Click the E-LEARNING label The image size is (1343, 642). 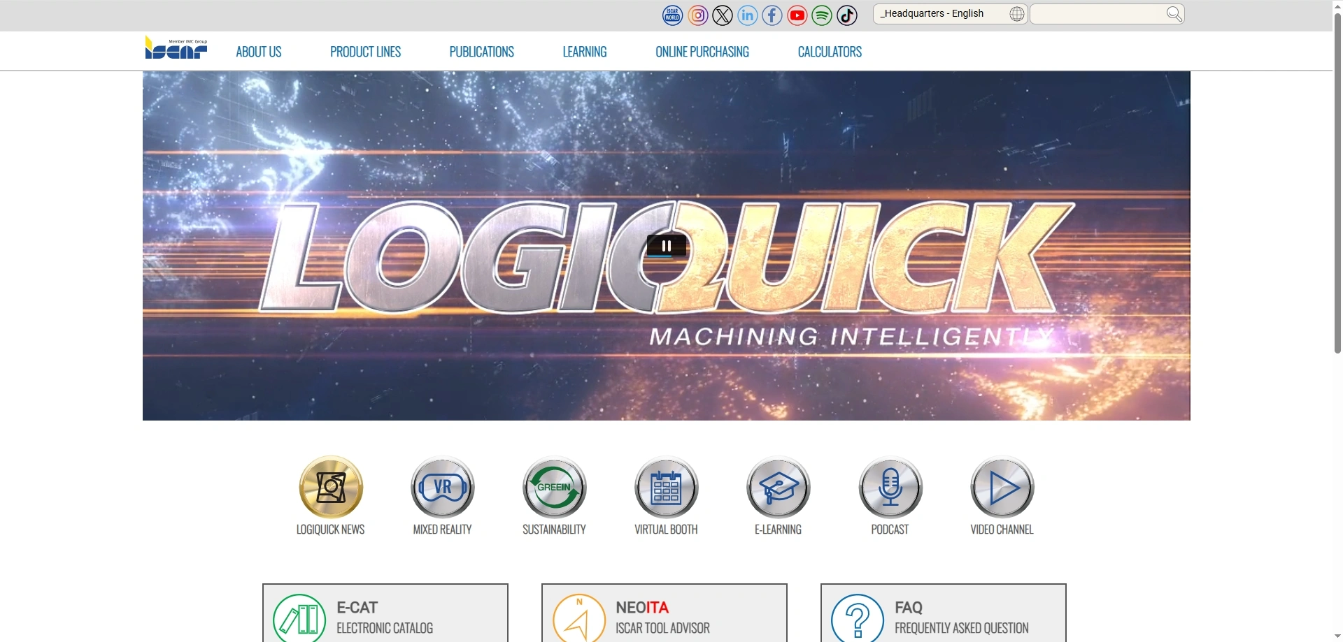point(779,530)
